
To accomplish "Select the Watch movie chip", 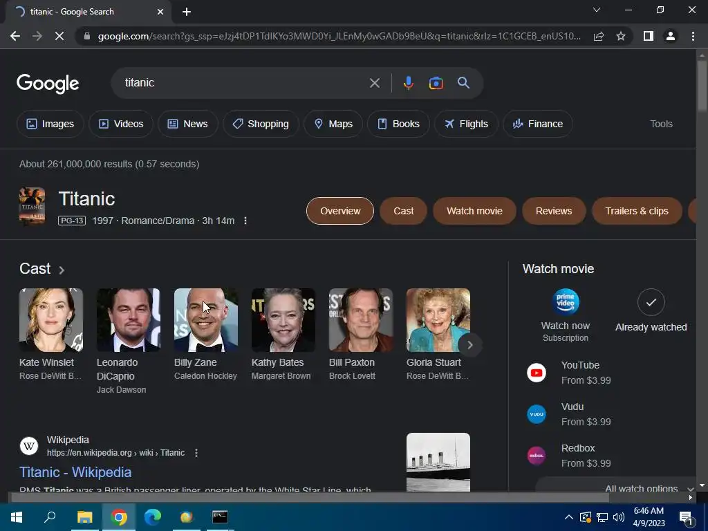I will tap(474, 211).
